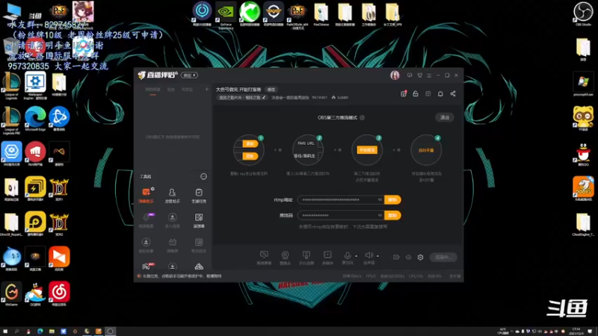This screenshot has height=336, width=598.
Task: Click the orange 开始推流 button in step 3
Action: 367,150
